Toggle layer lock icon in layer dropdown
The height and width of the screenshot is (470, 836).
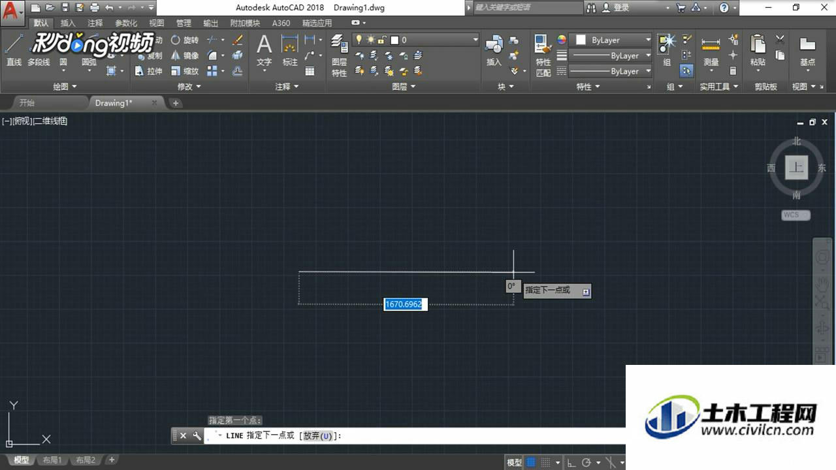pyautogui.click(x=381, y=40)
